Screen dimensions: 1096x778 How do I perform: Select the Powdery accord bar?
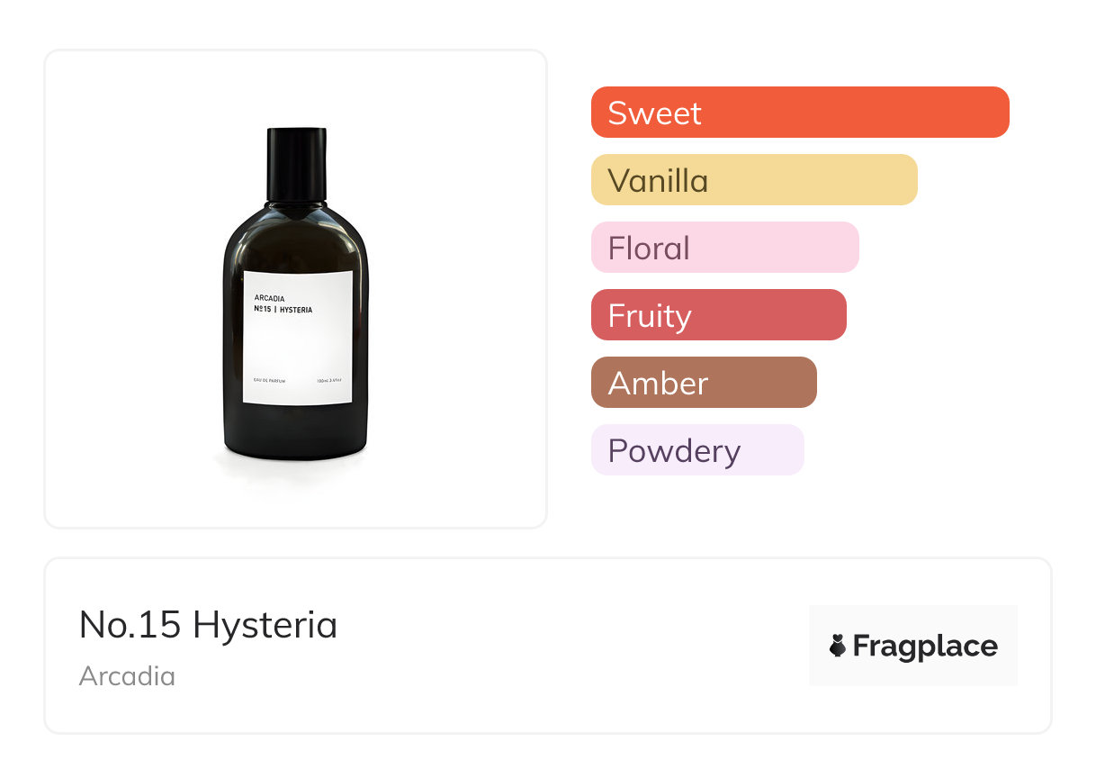pyautogui.click(x=696, y=450)
